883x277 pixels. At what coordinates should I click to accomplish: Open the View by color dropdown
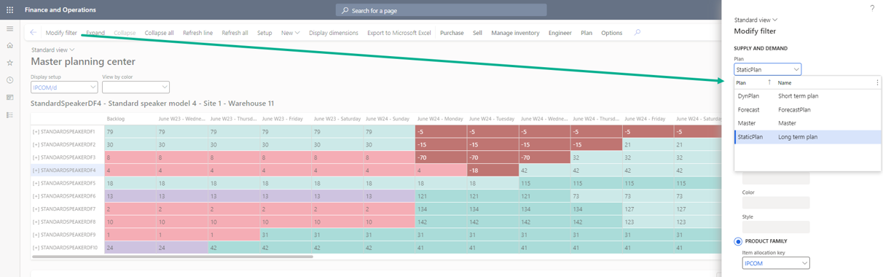136,87
